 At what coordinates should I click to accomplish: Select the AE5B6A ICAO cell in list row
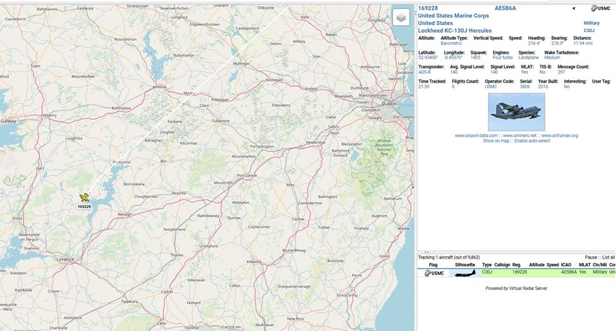click(569, 272)
